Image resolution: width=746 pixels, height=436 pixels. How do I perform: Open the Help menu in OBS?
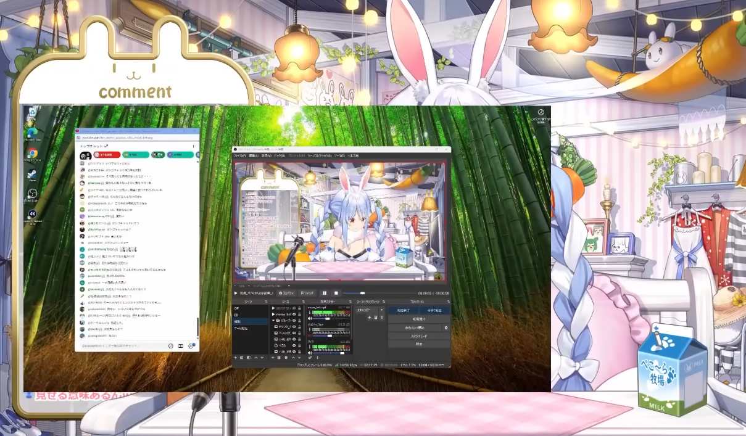click(354, 155)
